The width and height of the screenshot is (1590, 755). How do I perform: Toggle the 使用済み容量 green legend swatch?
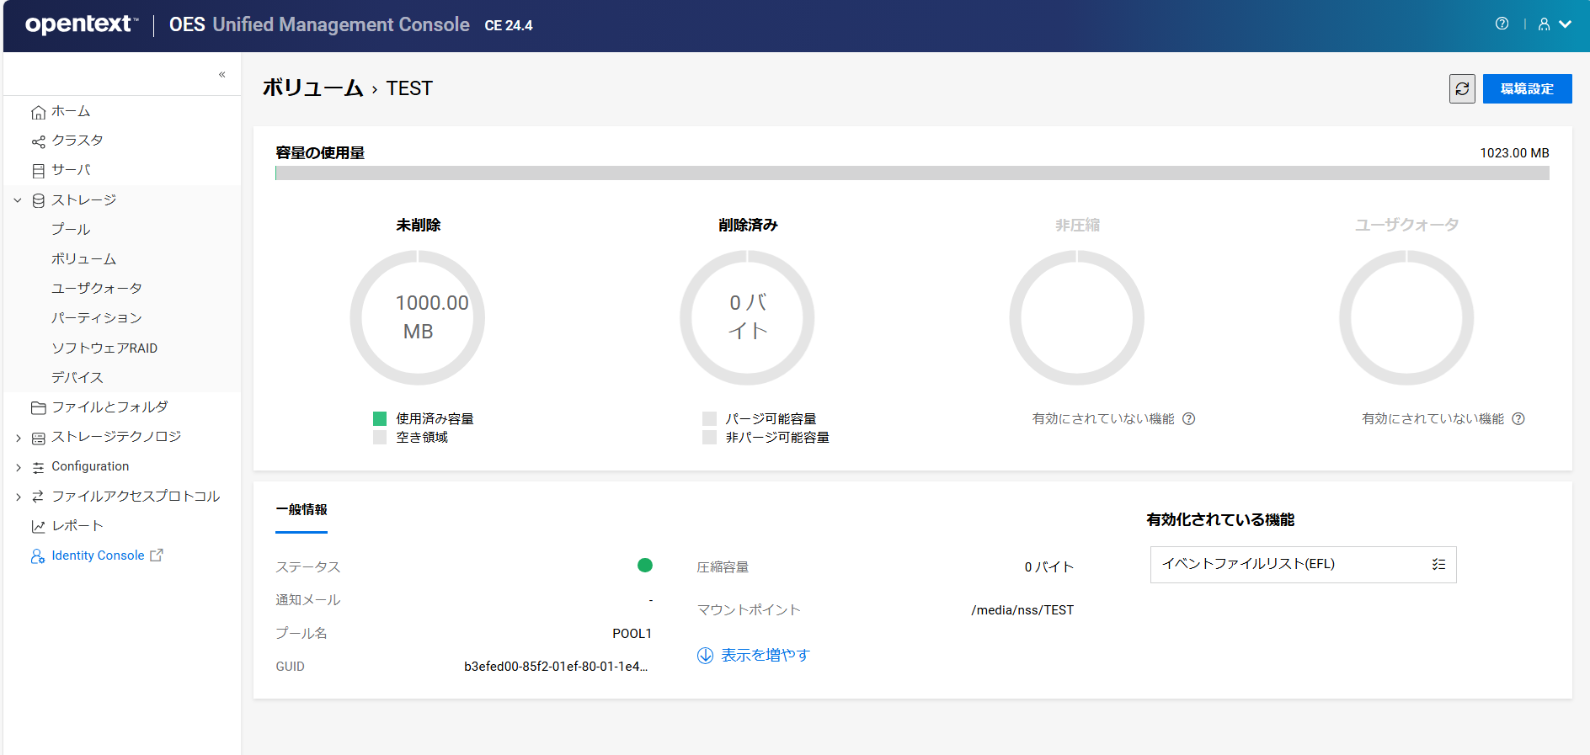[x=380, y=418]
